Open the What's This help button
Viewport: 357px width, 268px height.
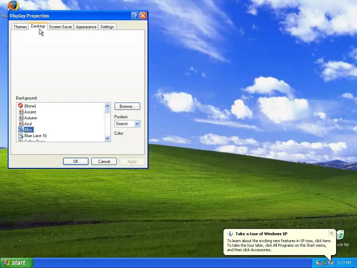click(135, 15)
